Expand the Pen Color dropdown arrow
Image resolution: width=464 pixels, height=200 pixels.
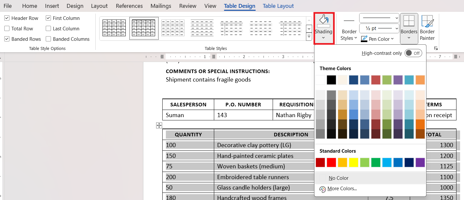point(392,39)
